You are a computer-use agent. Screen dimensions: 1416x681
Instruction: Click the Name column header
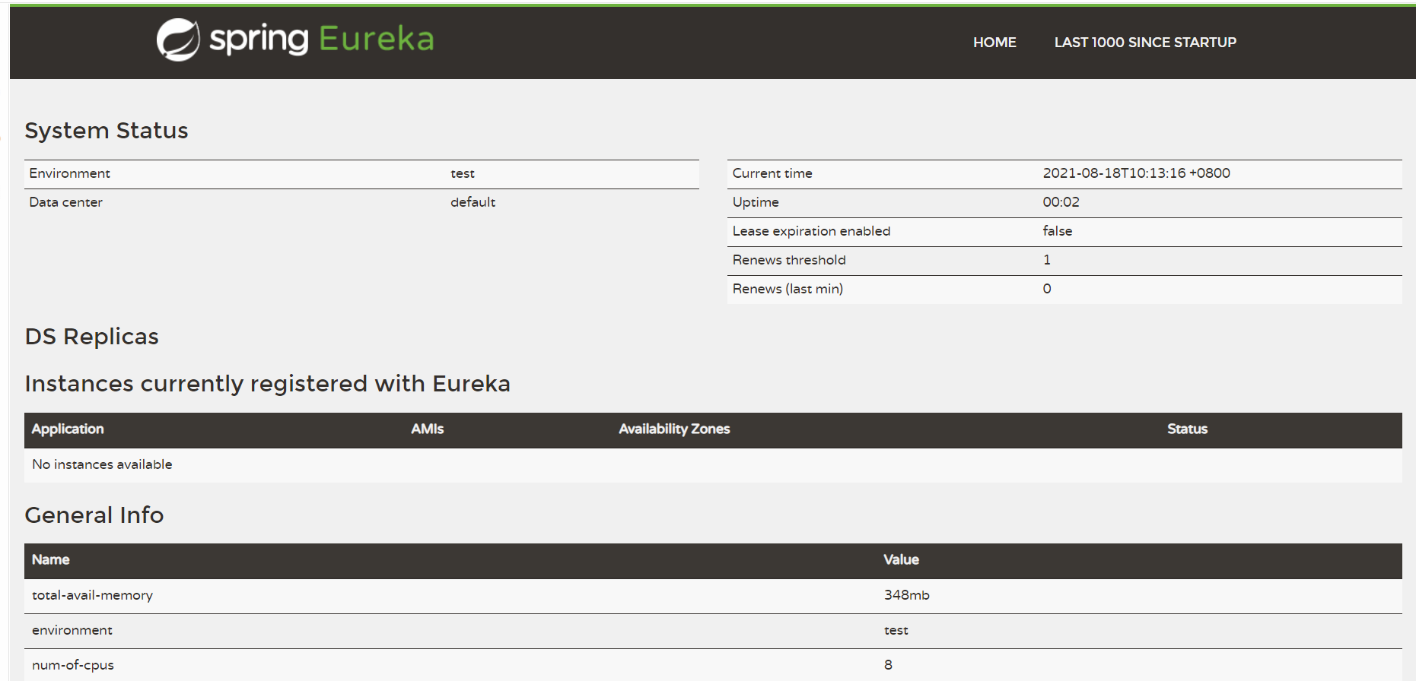(51, 559)
